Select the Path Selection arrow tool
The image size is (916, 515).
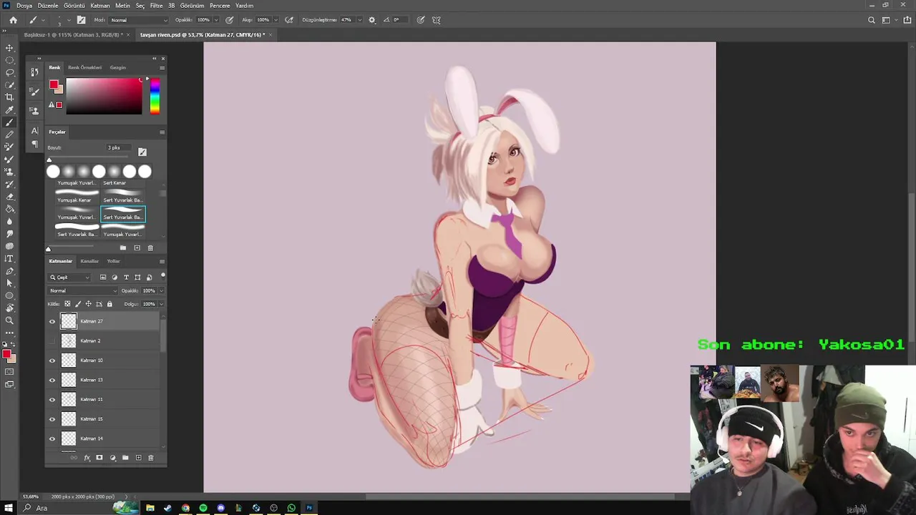point(9,283)
